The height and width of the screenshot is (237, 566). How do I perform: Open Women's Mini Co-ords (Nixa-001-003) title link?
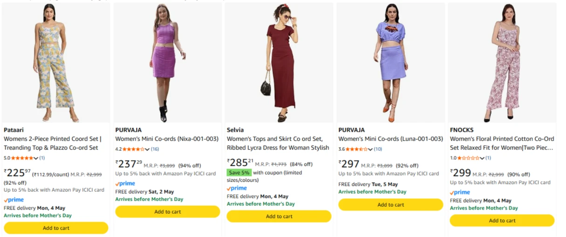pos(167,139)
